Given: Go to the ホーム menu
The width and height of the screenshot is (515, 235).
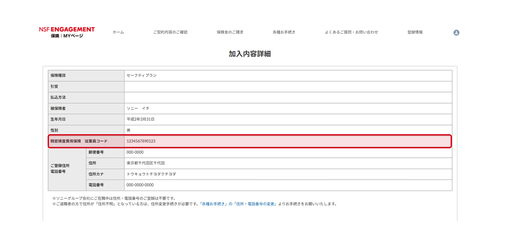Looking at the screenshot, I should (118, 32).
